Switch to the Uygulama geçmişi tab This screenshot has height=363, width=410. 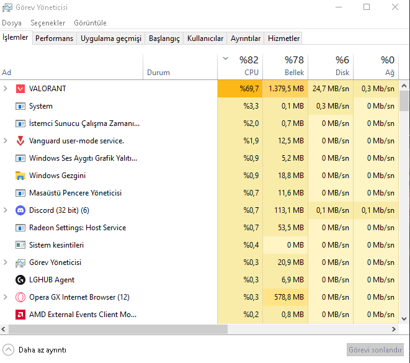(111, 38)
